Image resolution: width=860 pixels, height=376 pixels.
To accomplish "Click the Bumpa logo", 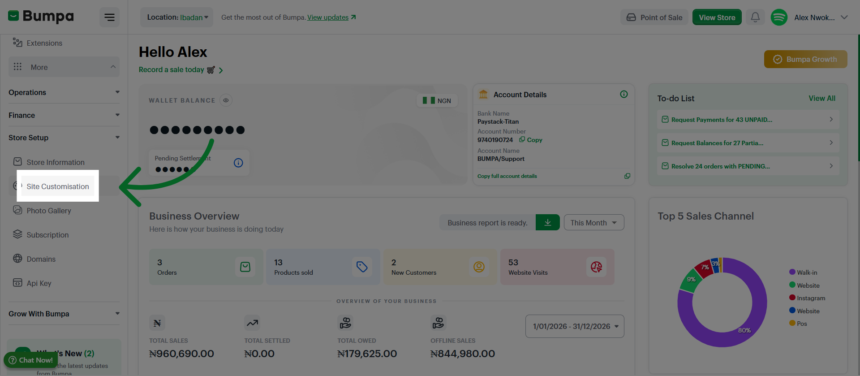I will [41, 17].
